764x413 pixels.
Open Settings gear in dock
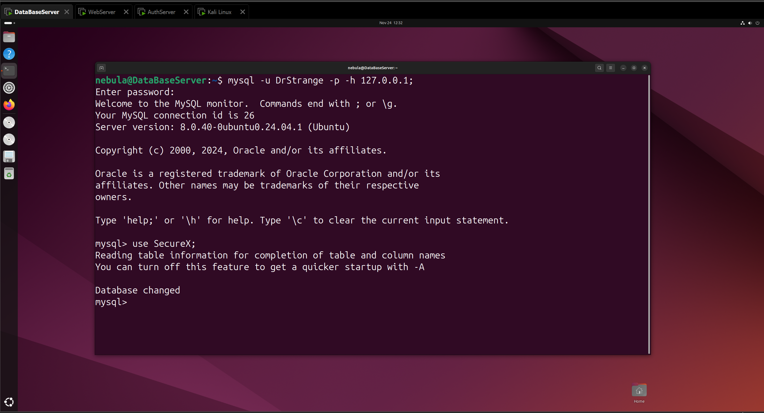[x=9, y=88]
